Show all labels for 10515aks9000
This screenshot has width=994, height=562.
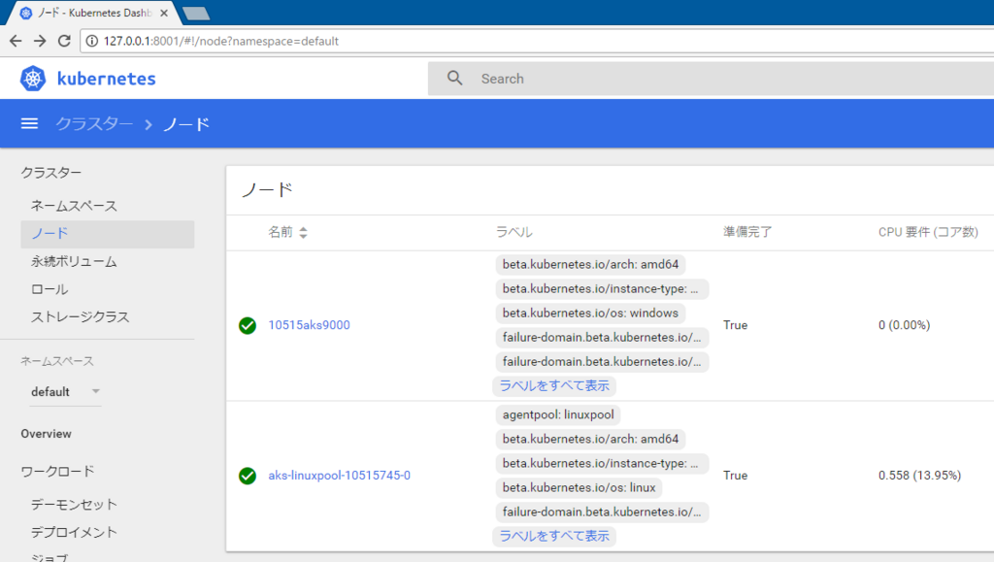point(554,386)
